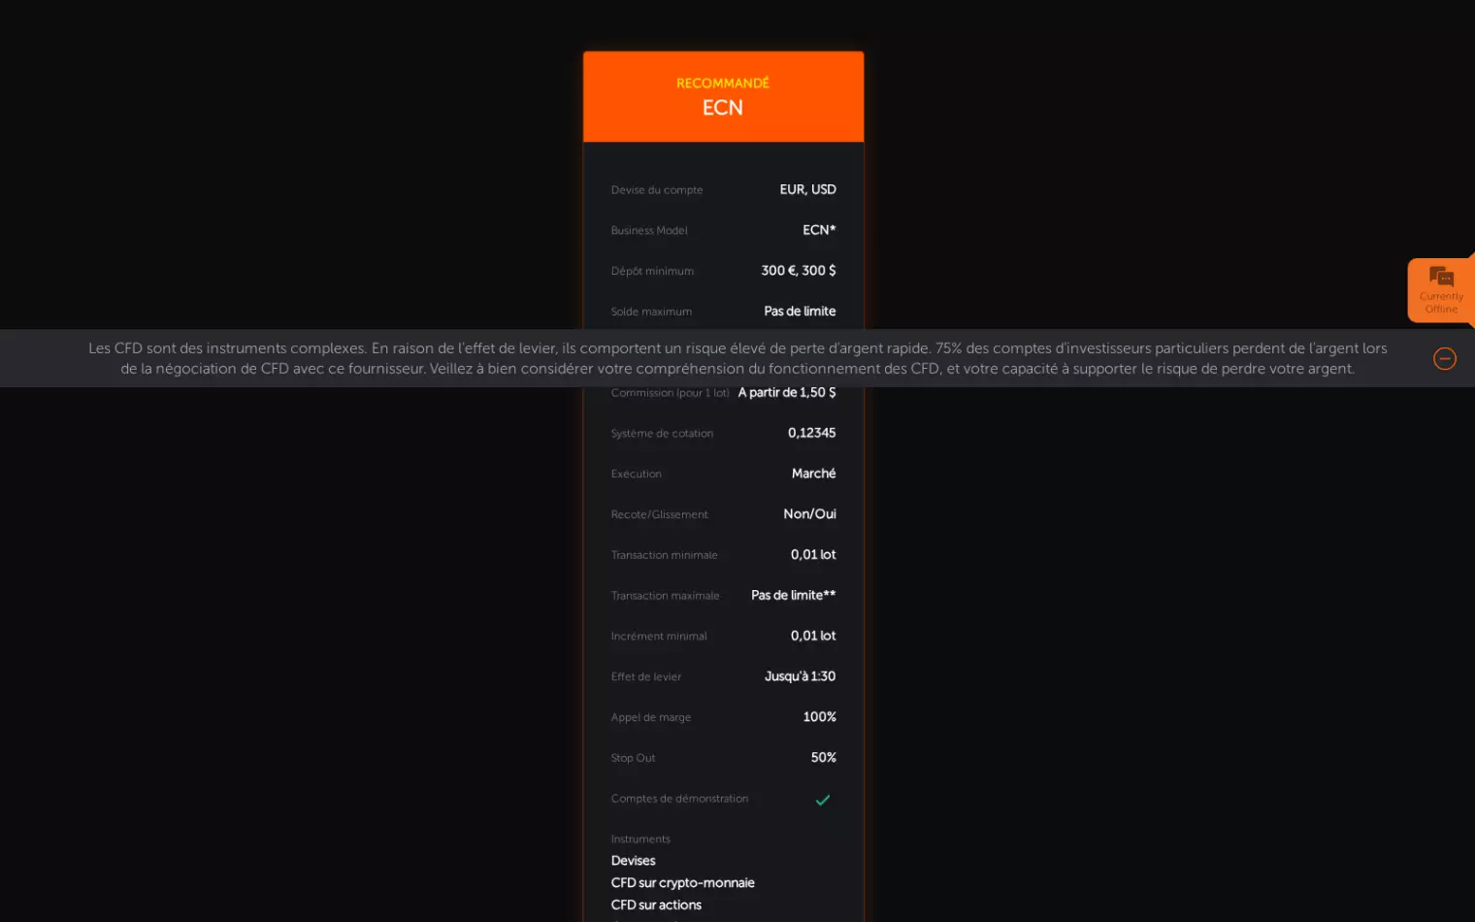Select "CFD sur crypto-monnaie" instrument

[683, 883]
